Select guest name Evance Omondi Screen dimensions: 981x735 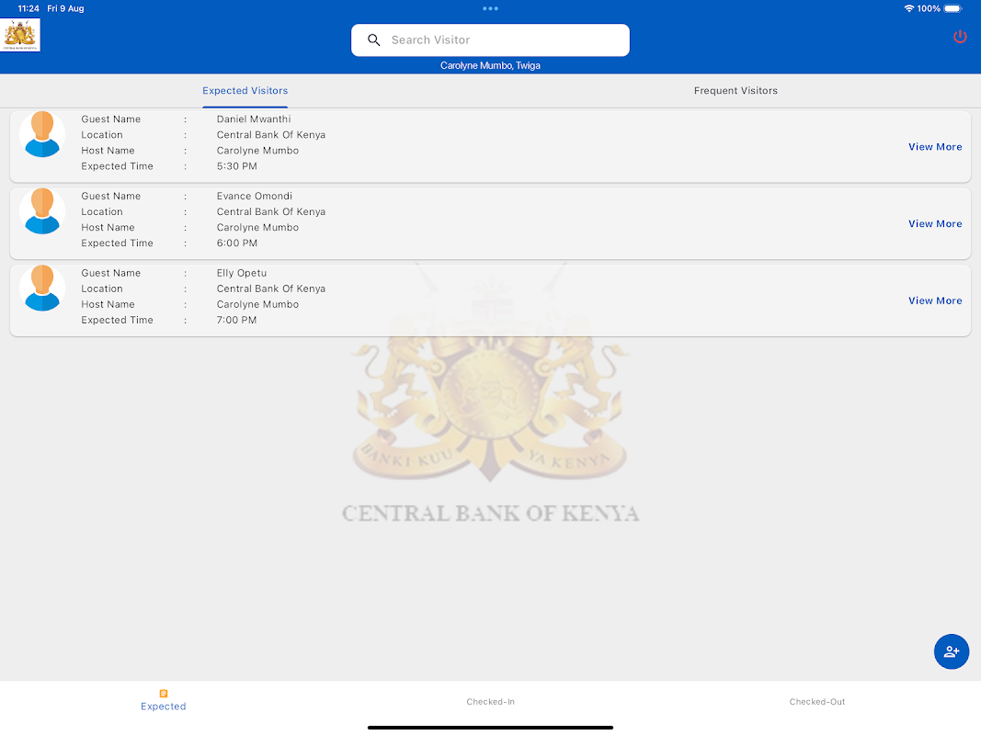[x=254, y=196]
